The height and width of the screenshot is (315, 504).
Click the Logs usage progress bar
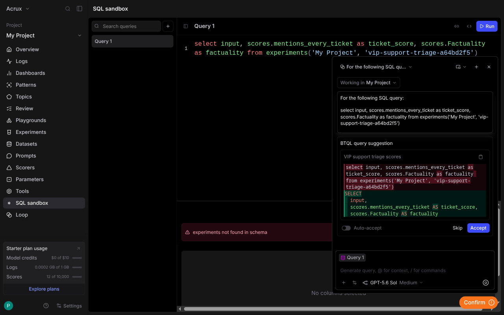coord(77,267)
